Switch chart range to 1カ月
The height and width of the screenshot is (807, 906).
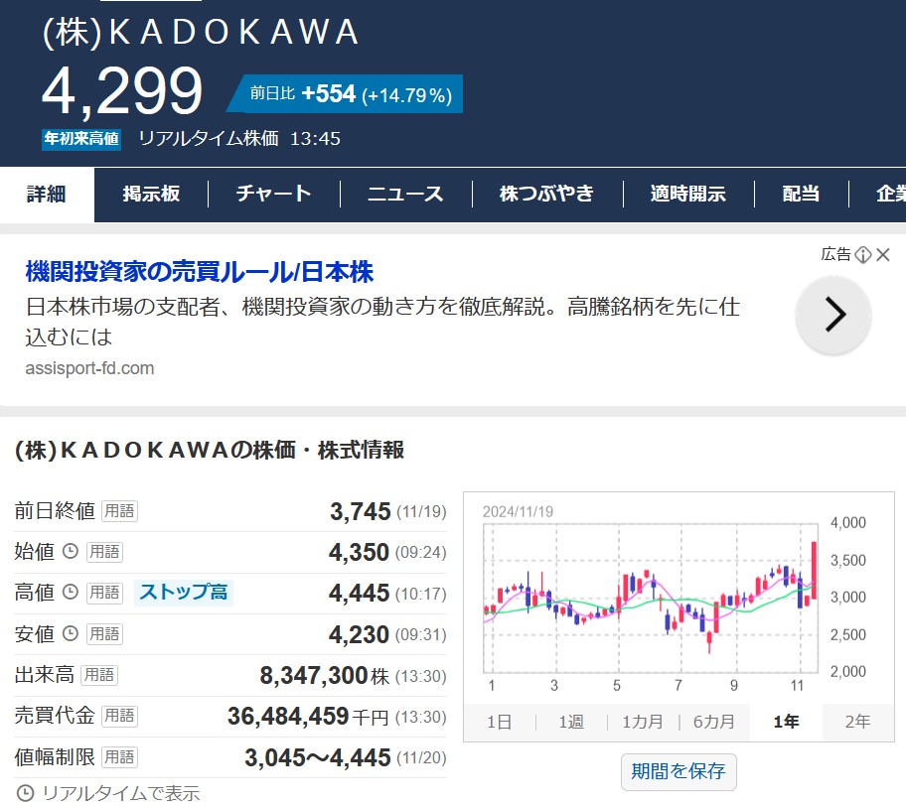pyautogui.click(x=643, y=722)
